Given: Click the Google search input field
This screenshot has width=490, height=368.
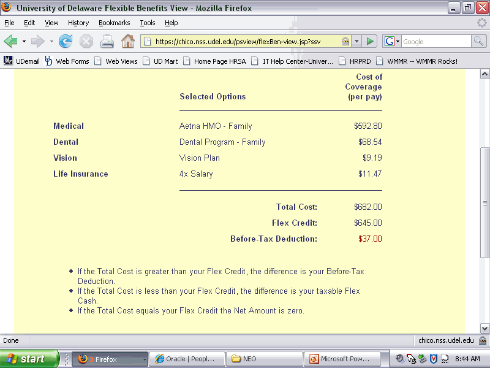Looking at the screenshot, I should click(435, 42).
